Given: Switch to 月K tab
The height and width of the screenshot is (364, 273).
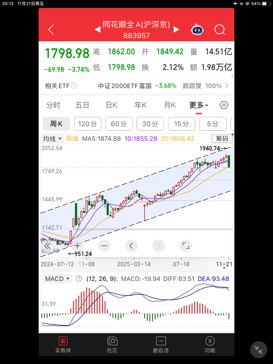Looking at the screenshot, I should (170, 105).
